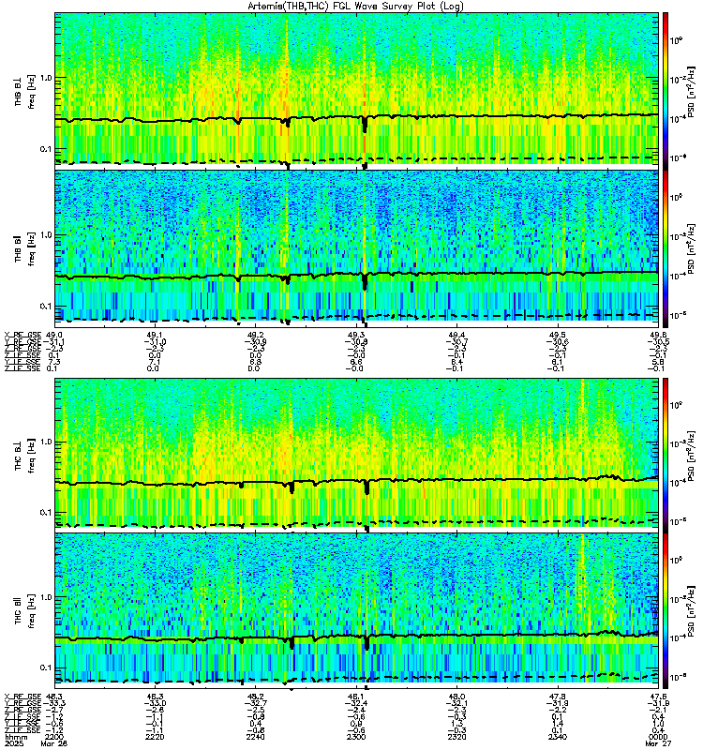Select the THB B-parallel spectrogram panel
Image resolution: width=703 pixels, height=750 pixels.
pyautogui.click(x=357, y=248)
